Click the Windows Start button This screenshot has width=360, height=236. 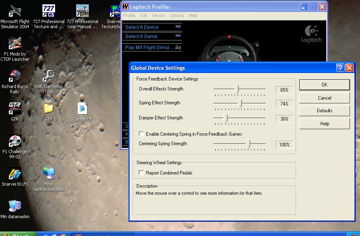[18, 234]
